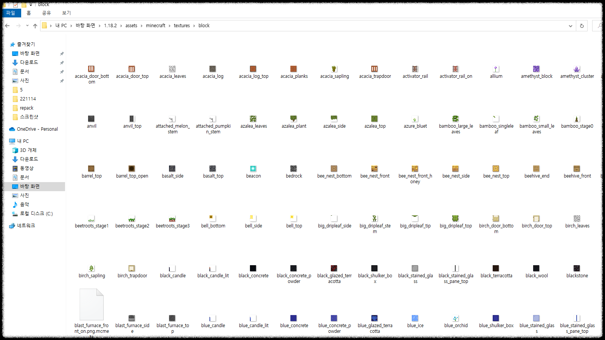Click the blue_orchid file icon
The image size is (605, 340).
tap(456, 318)
